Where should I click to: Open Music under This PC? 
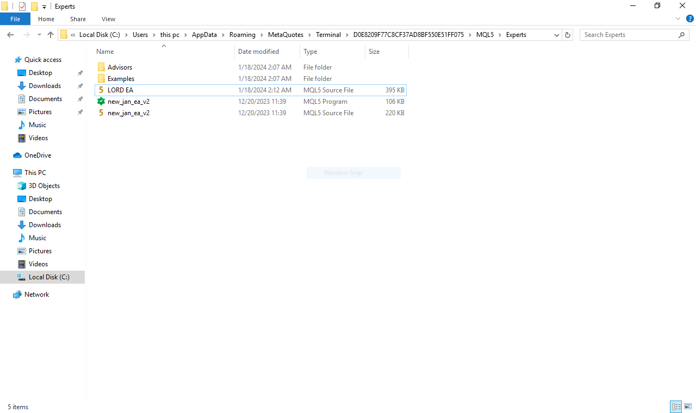coord(38,238)
